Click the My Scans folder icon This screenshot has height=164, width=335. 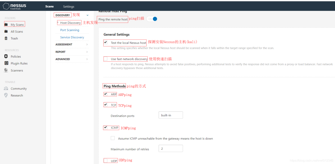click(x=6, y=24)
